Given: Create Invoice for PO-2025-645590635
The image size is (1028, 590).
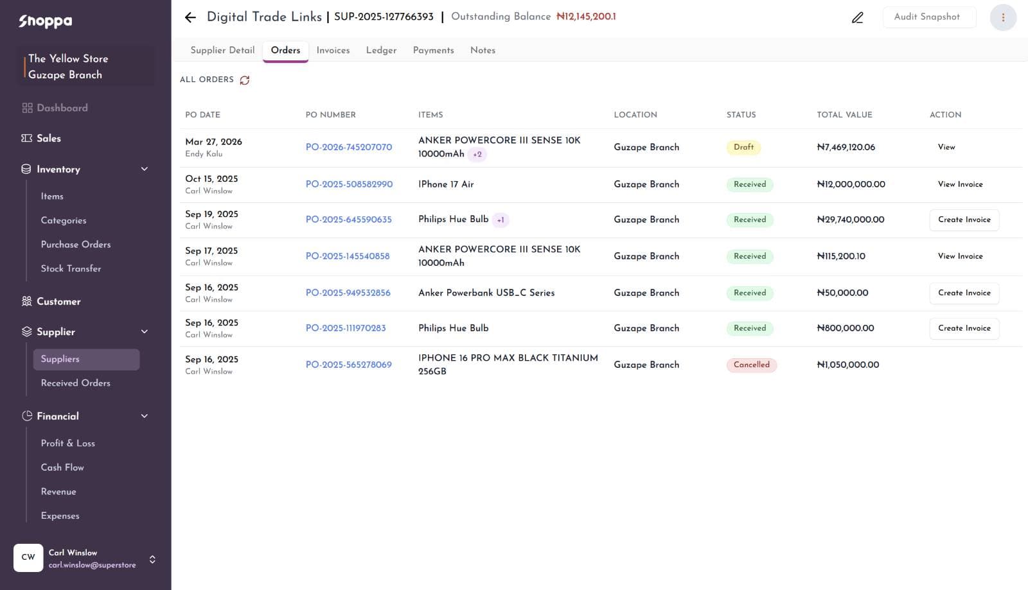Looking at the screenshot, I should (x=964, y=220).
